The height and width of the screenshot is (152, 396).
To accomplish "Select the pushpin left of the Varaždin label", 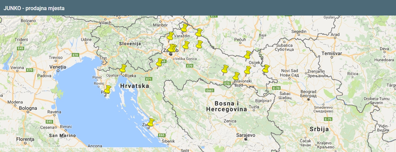I will pos(171,36).
